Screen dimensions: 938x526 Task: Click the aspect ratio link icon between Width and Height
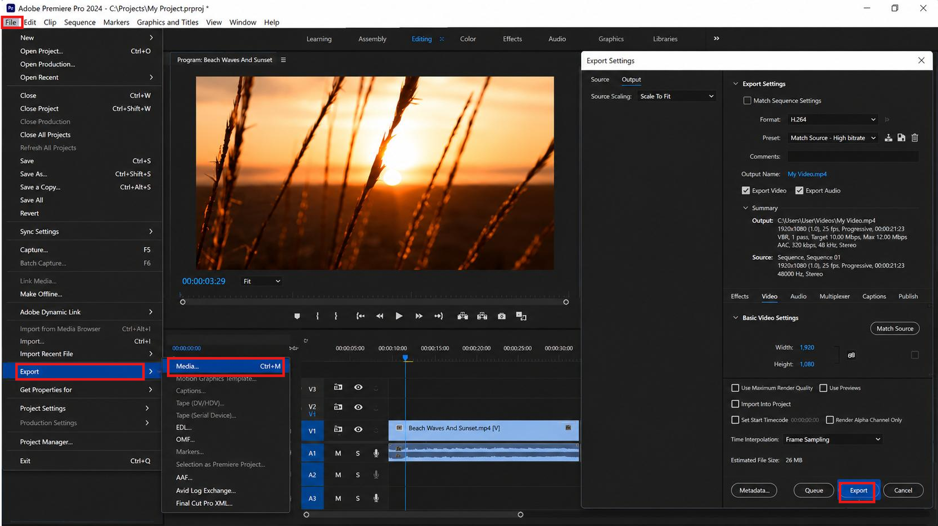(851, 355)
